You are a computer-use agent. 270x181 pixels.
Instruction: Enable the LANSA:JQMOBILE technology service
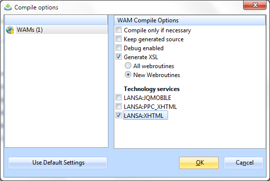click(x=118, y=97)
